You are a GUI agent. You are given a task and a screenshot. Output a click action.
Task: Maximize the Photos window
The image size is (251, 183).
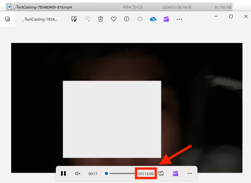(x=231, y=16)
